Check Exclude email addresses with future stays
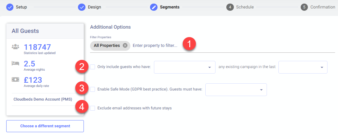Screen dimensions: 338x139 point(92,108)
